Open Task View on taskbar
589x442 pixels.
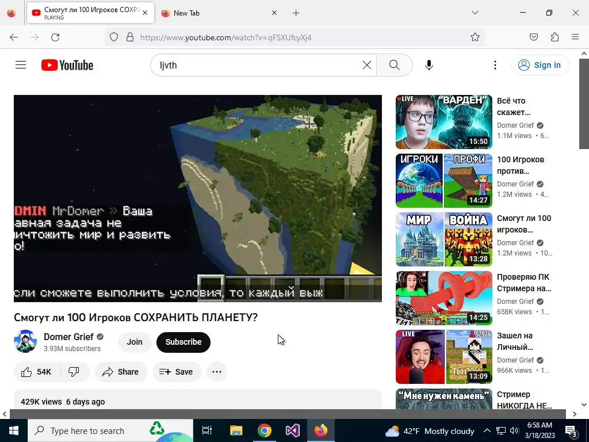click(207, 430)
